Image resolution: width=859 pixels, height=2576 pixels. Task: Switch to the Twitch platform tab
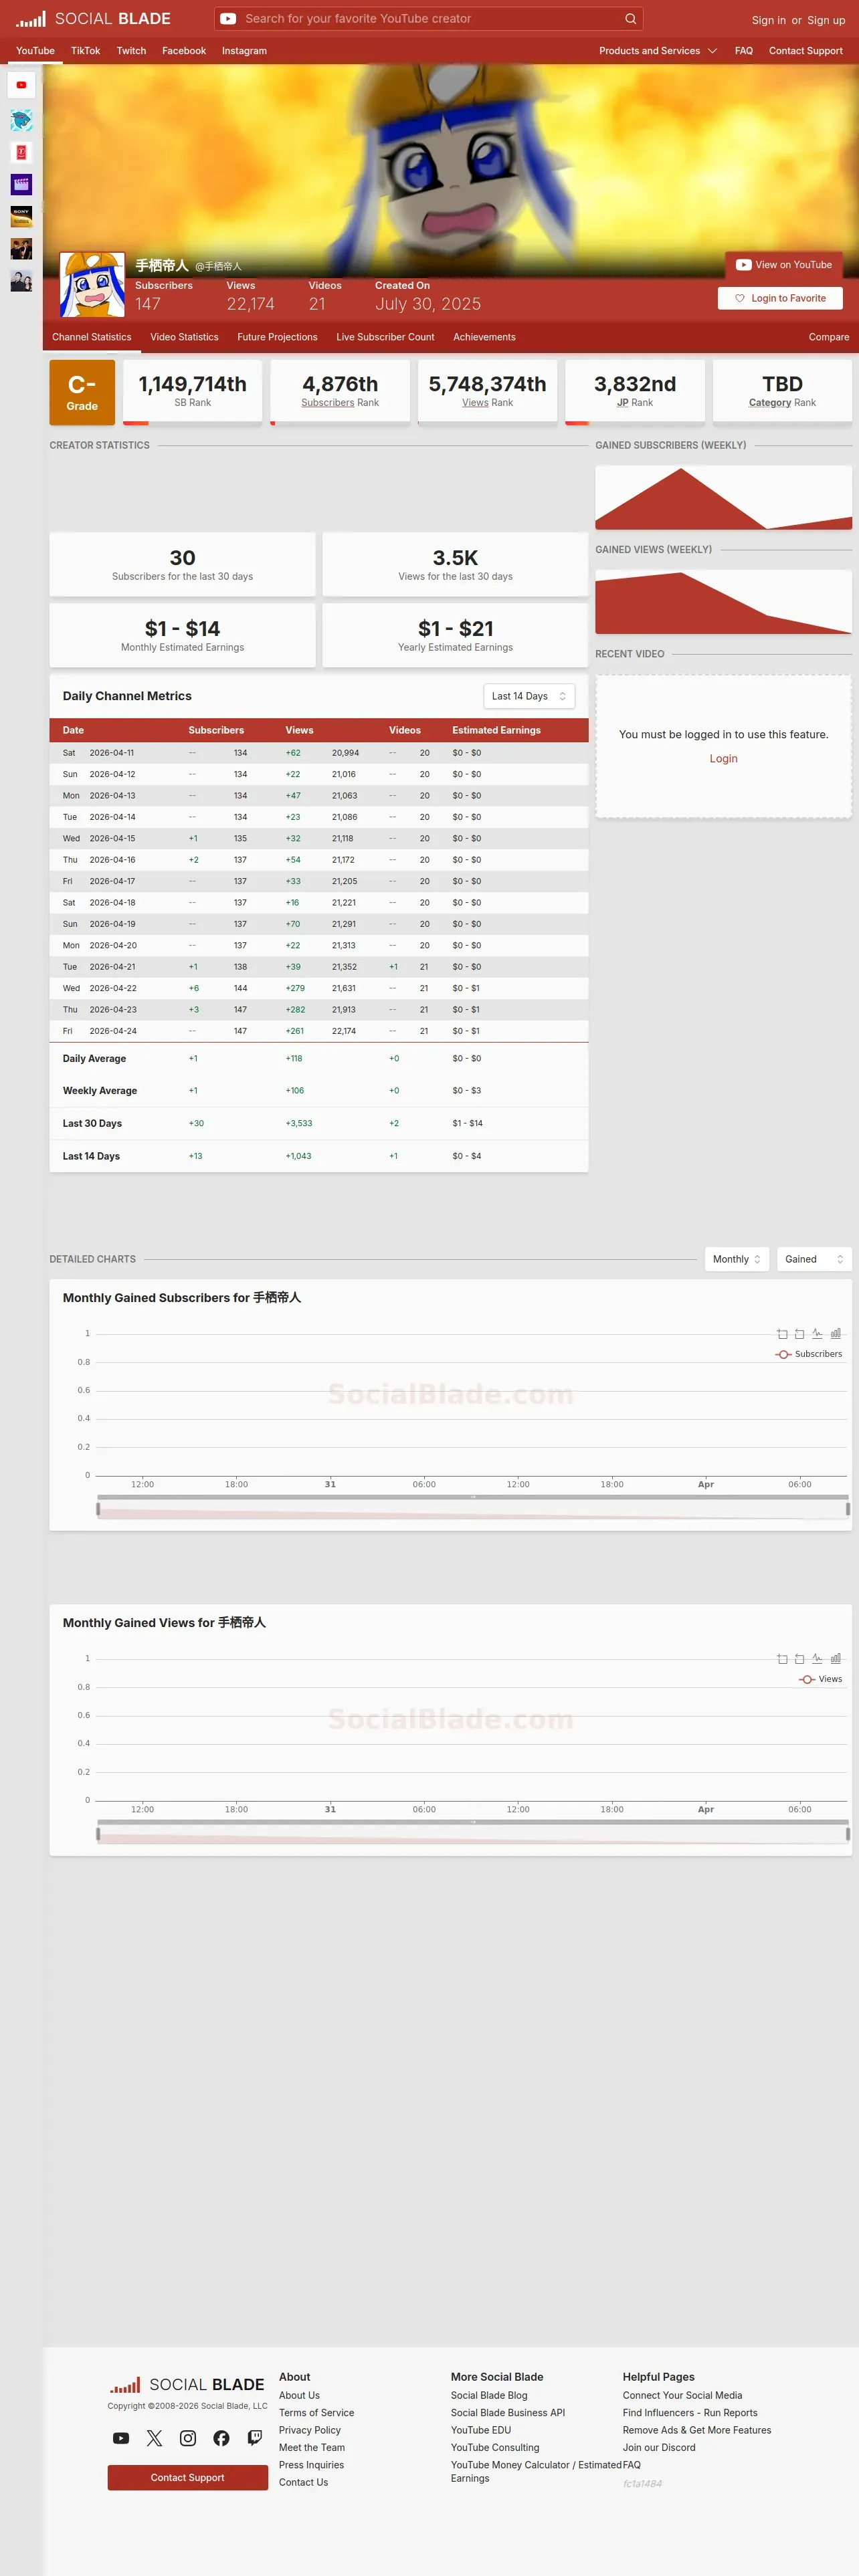(131, 51)
